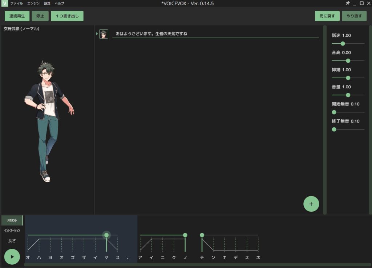Open the character selector icon beside the text line

pyautogui.click(x=104, y=34)
